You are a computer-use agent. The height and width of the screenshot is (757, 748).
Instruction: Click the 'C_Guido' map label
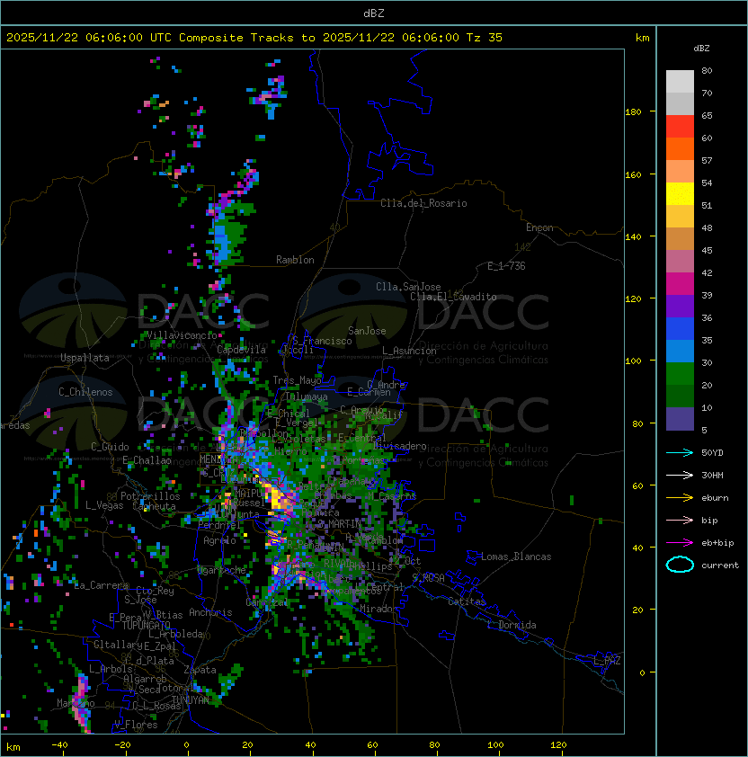[110, 447]
